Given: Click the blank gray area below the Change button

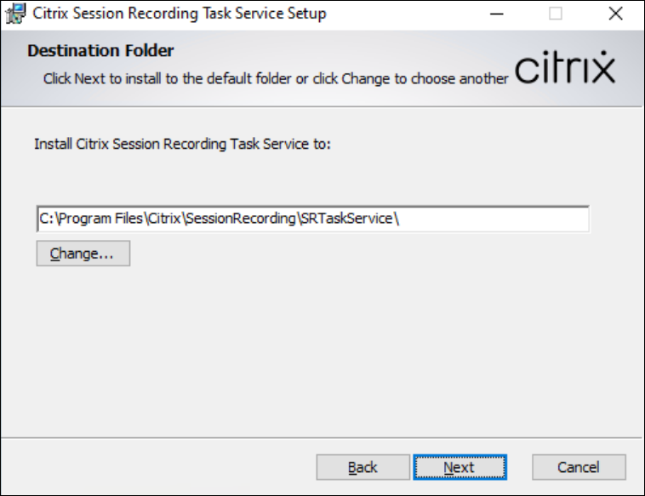Looking at the screenshot, I should 255,349.
